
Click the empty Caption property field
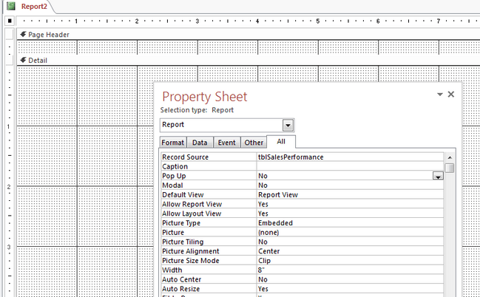[351, 166]
